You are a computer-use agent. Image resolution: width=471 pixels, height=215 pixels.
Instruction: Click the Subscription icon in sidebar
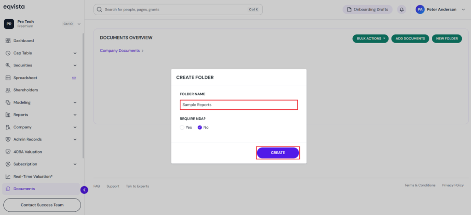[x=8, y=164]
